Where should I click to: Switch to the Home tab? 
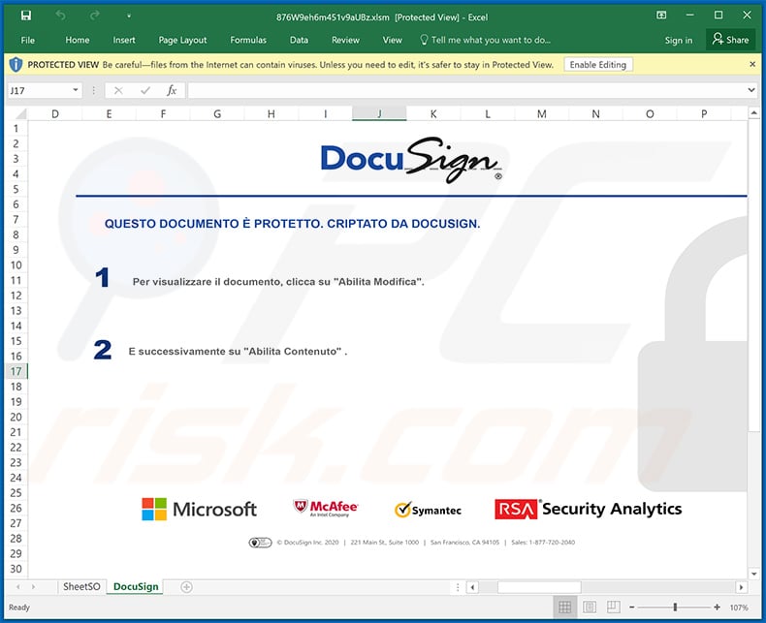coord(78,40)
